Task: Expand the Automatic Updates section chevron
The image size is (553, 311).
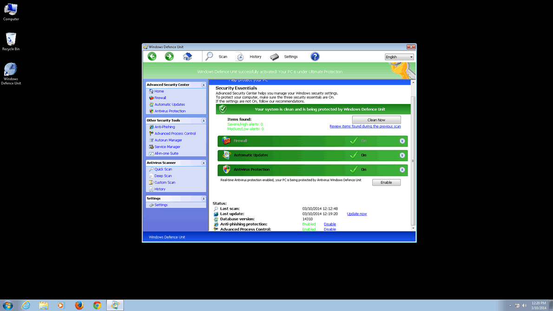Action: click(x=402, y=155)
